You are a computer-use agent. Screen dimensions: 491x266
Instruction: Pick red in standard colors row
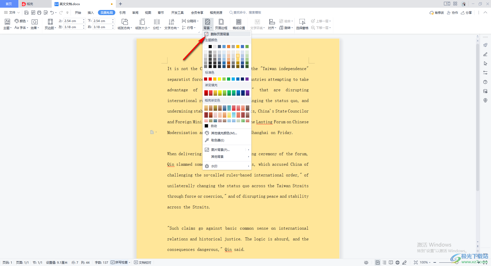click(x=210, y=79)
